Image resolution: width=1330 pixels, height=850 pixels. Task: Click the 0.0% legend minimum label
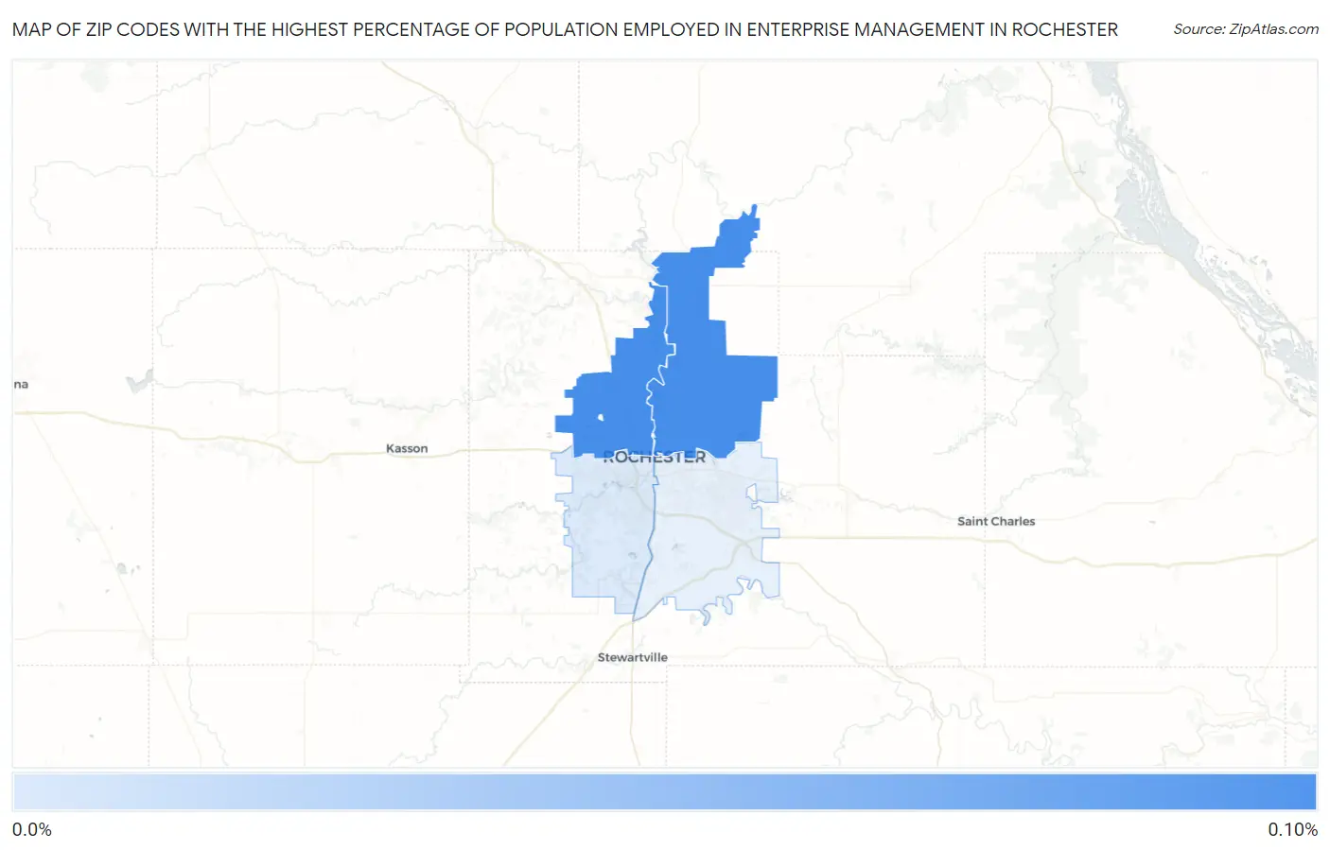(x=32, y=829)
